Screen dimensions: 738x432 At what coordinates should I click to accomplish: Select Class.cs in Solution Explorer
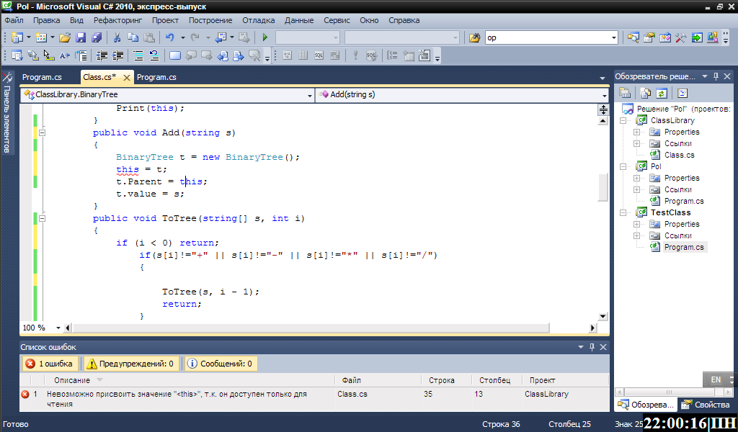point(679,155)
